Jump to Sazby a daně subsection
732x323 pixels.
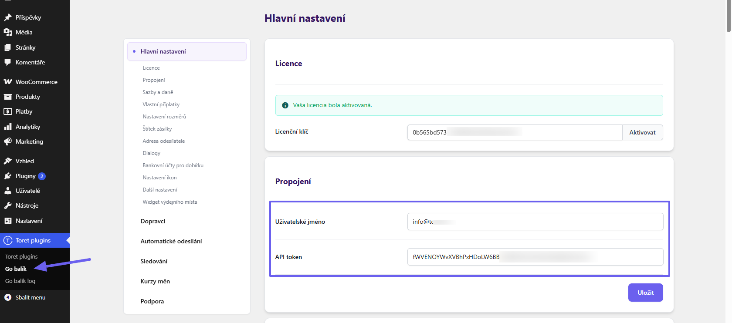point(158,92)
